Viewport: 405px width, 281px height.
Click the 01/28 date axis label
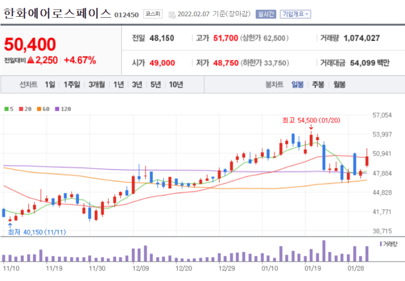[x=356, y=268]
